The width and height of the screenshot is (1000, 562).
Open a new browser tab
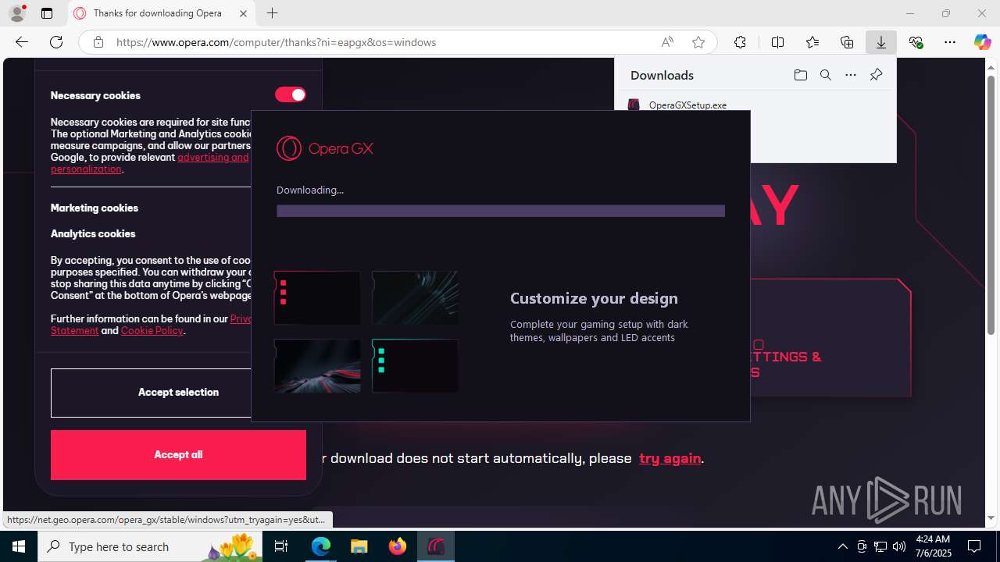pos(272,13)
